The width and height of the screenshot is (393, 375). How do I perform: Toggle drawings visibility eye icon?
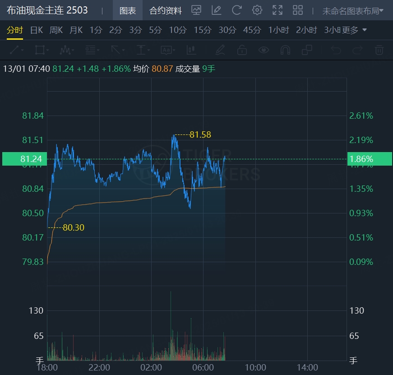point(264,50)
